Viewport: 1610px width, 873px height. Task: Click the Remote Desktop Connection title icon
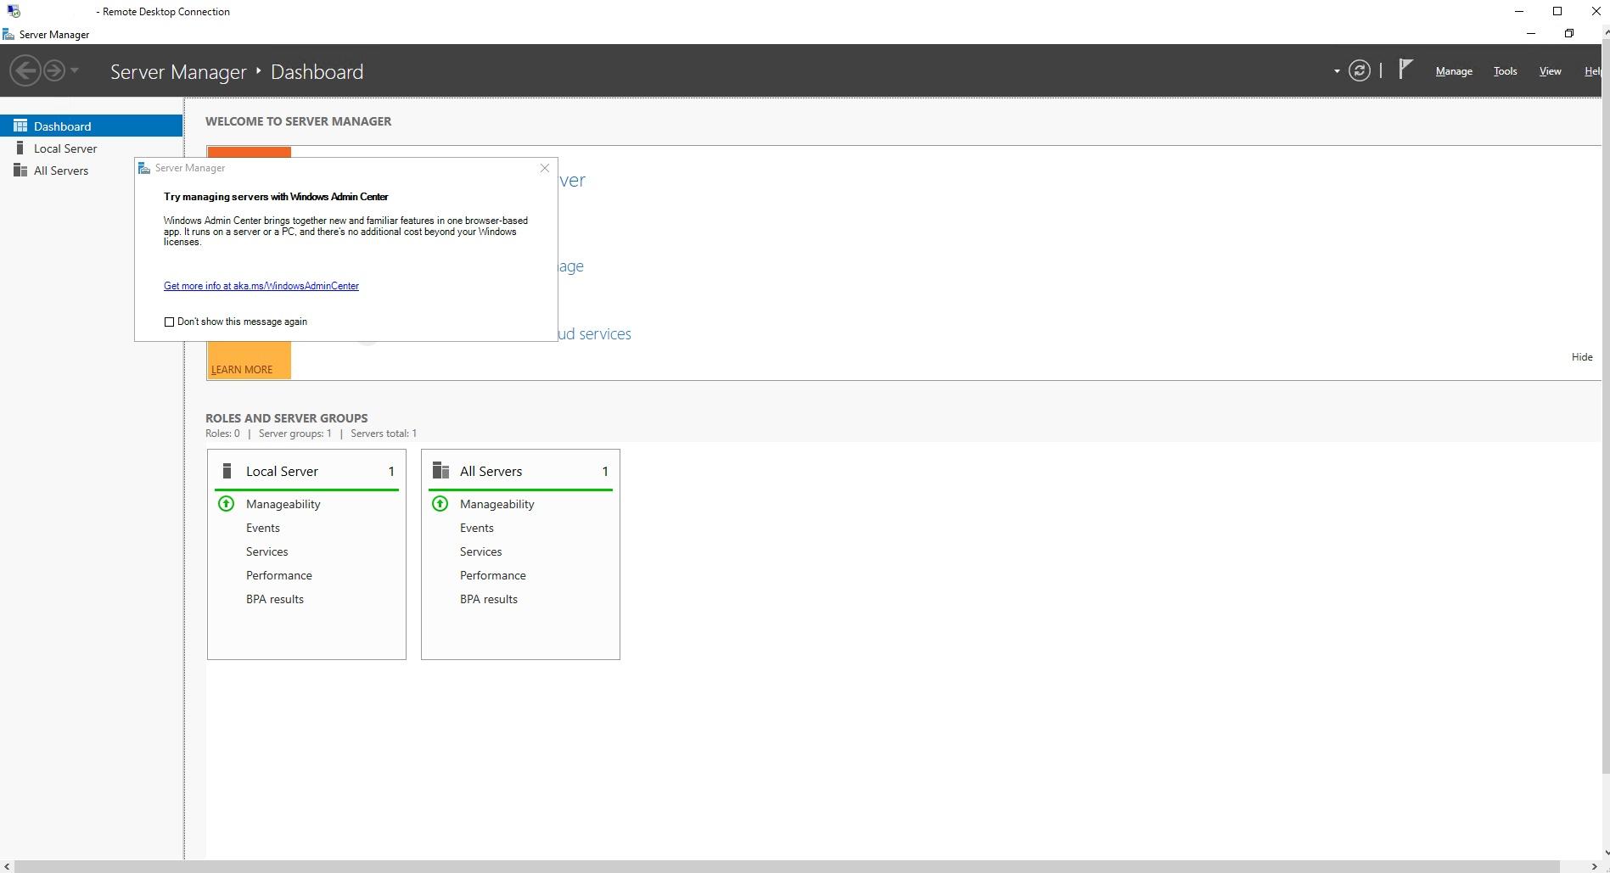coord(13,11)
